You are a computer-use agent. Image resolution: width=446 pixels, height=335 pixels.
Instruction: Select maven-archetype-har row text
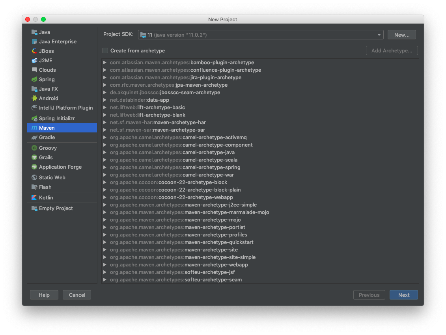tap(158, 123)
